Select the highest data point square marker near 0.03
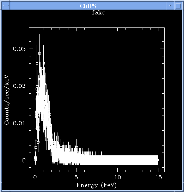The height and width of the screenshot is (192, 184). [x=39, y=54]
